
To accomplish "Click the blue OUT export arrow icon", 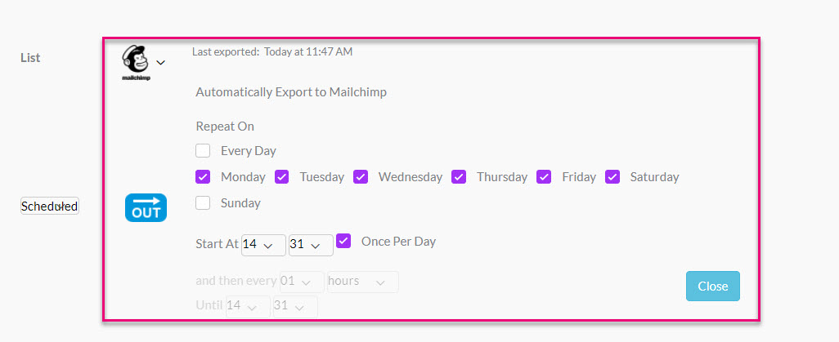I will (x=146, y=207).
